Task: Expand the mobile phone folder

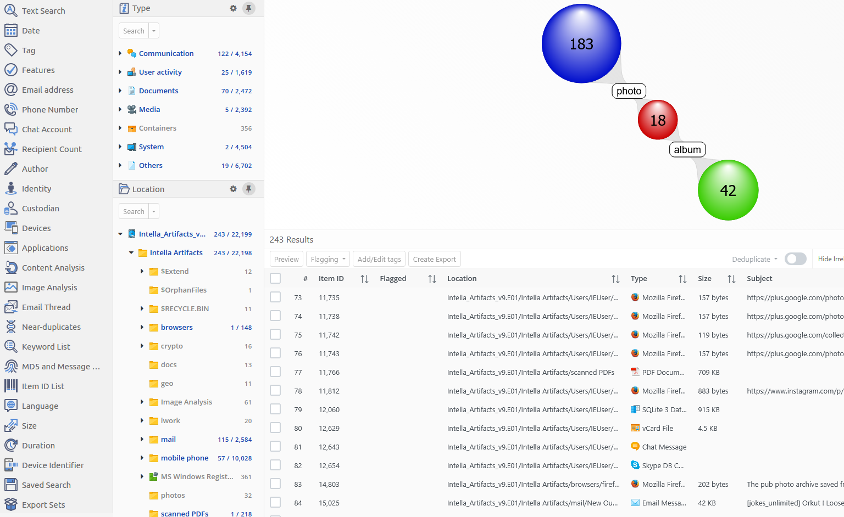Action: (142, 458)
